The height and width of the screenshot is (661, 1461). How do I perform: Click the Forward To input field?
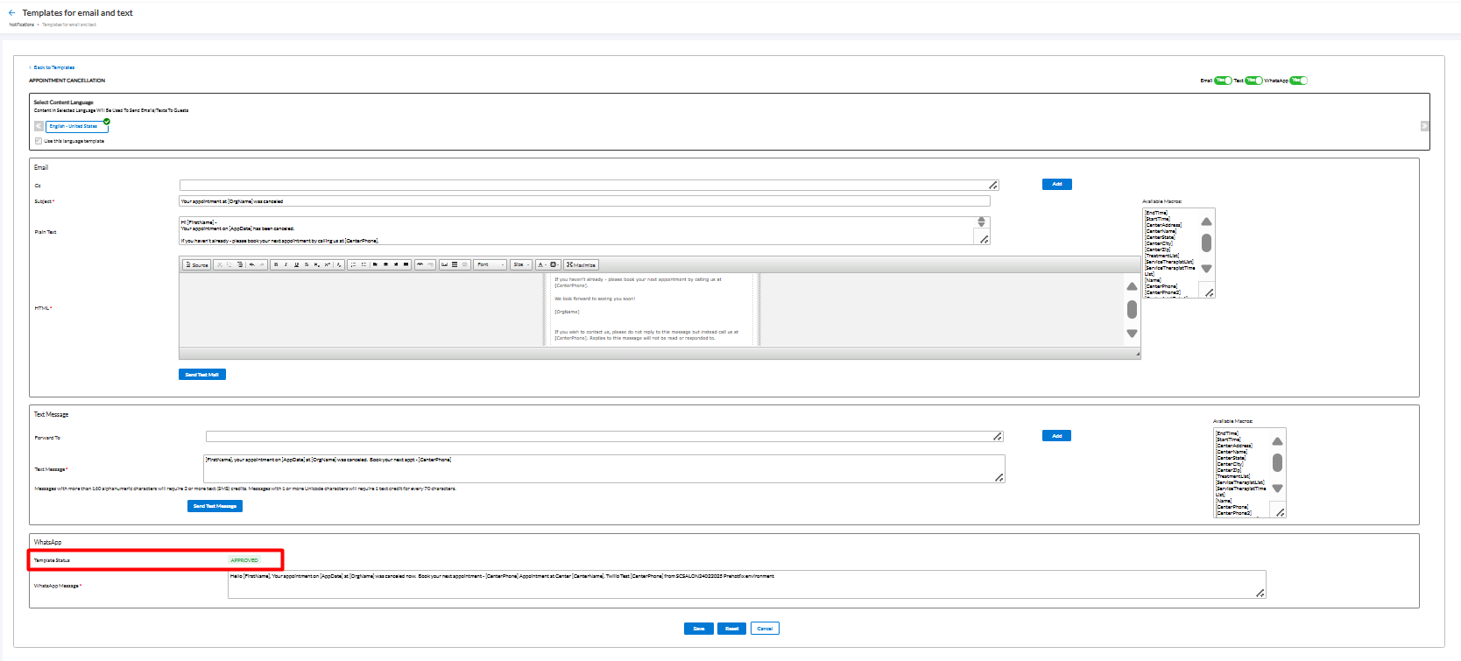[604, 436]
